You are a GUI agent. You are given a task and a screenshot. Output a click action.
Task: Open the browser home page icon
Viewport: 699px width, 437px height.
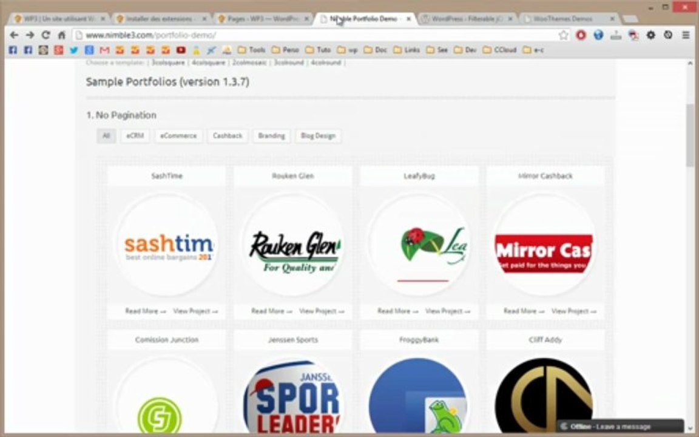pyautogui.click(x=61, y=35)
